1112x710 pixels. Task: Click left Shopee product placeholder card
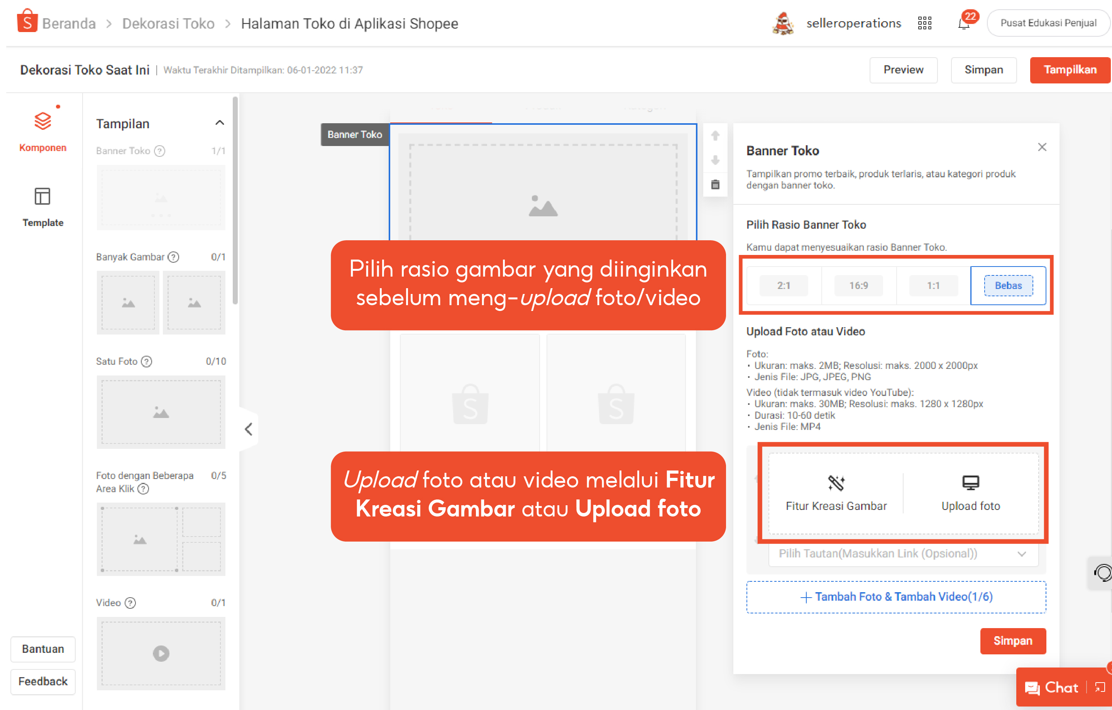coord(470,393)
